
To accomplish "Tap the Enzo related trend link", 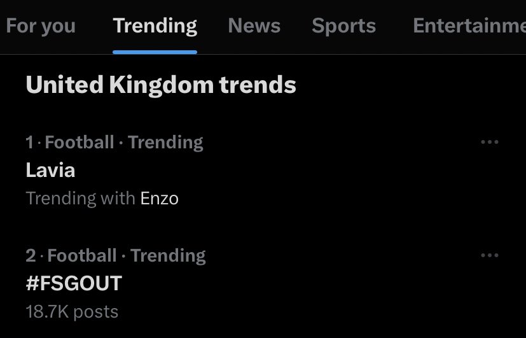I will click(x=159, y=199).
